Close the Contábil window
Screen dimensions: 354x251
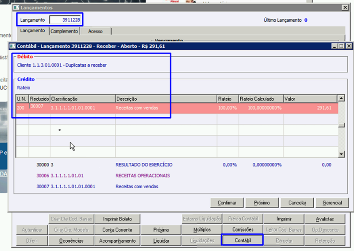(x=349, y=46)
